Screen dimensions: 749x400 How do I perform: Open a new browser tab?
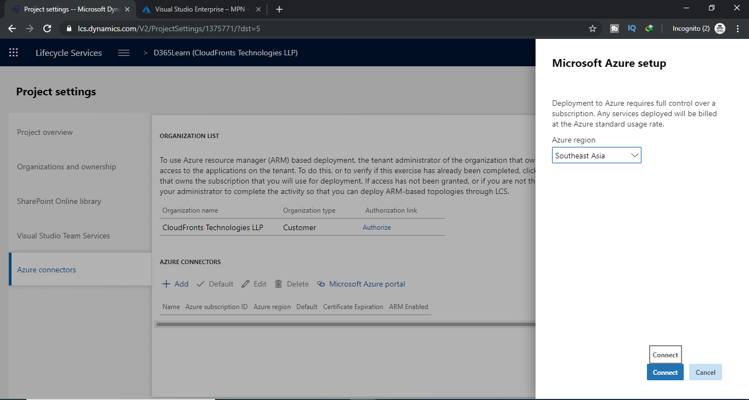(279, 9)
